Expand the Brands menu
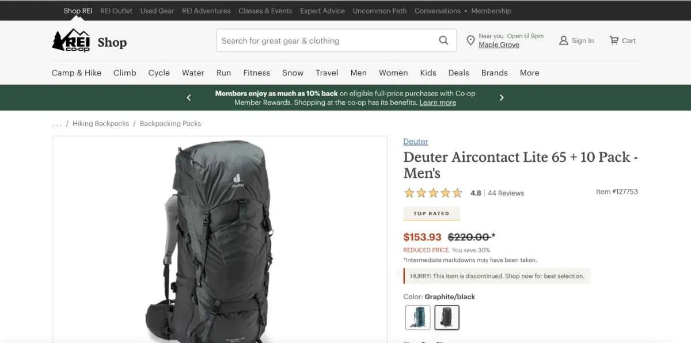691x343 pixels. click(495, 73)
